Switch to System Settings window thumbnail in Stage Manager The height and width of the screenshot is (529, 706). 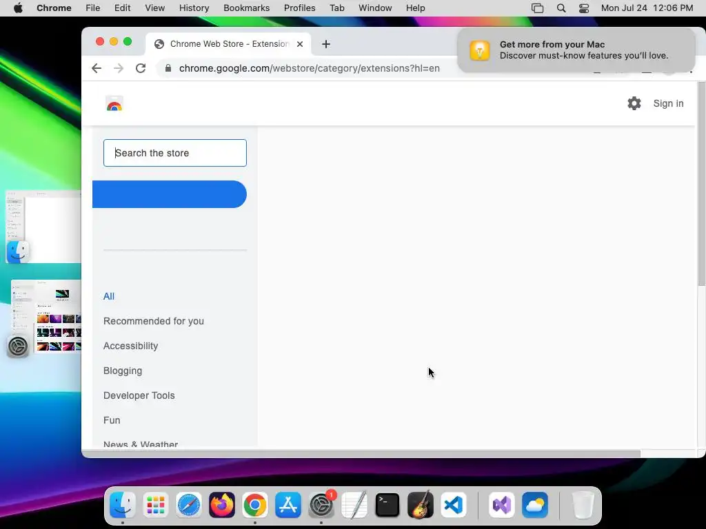(x=45, y=316)
